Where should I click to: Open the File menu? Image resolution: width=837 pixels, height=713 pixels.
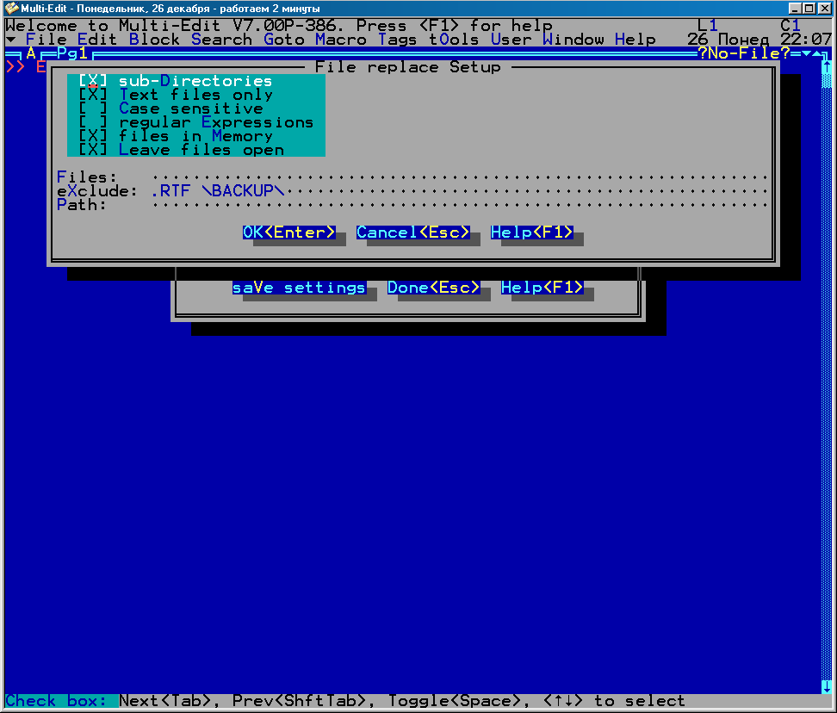click(46, 40)
